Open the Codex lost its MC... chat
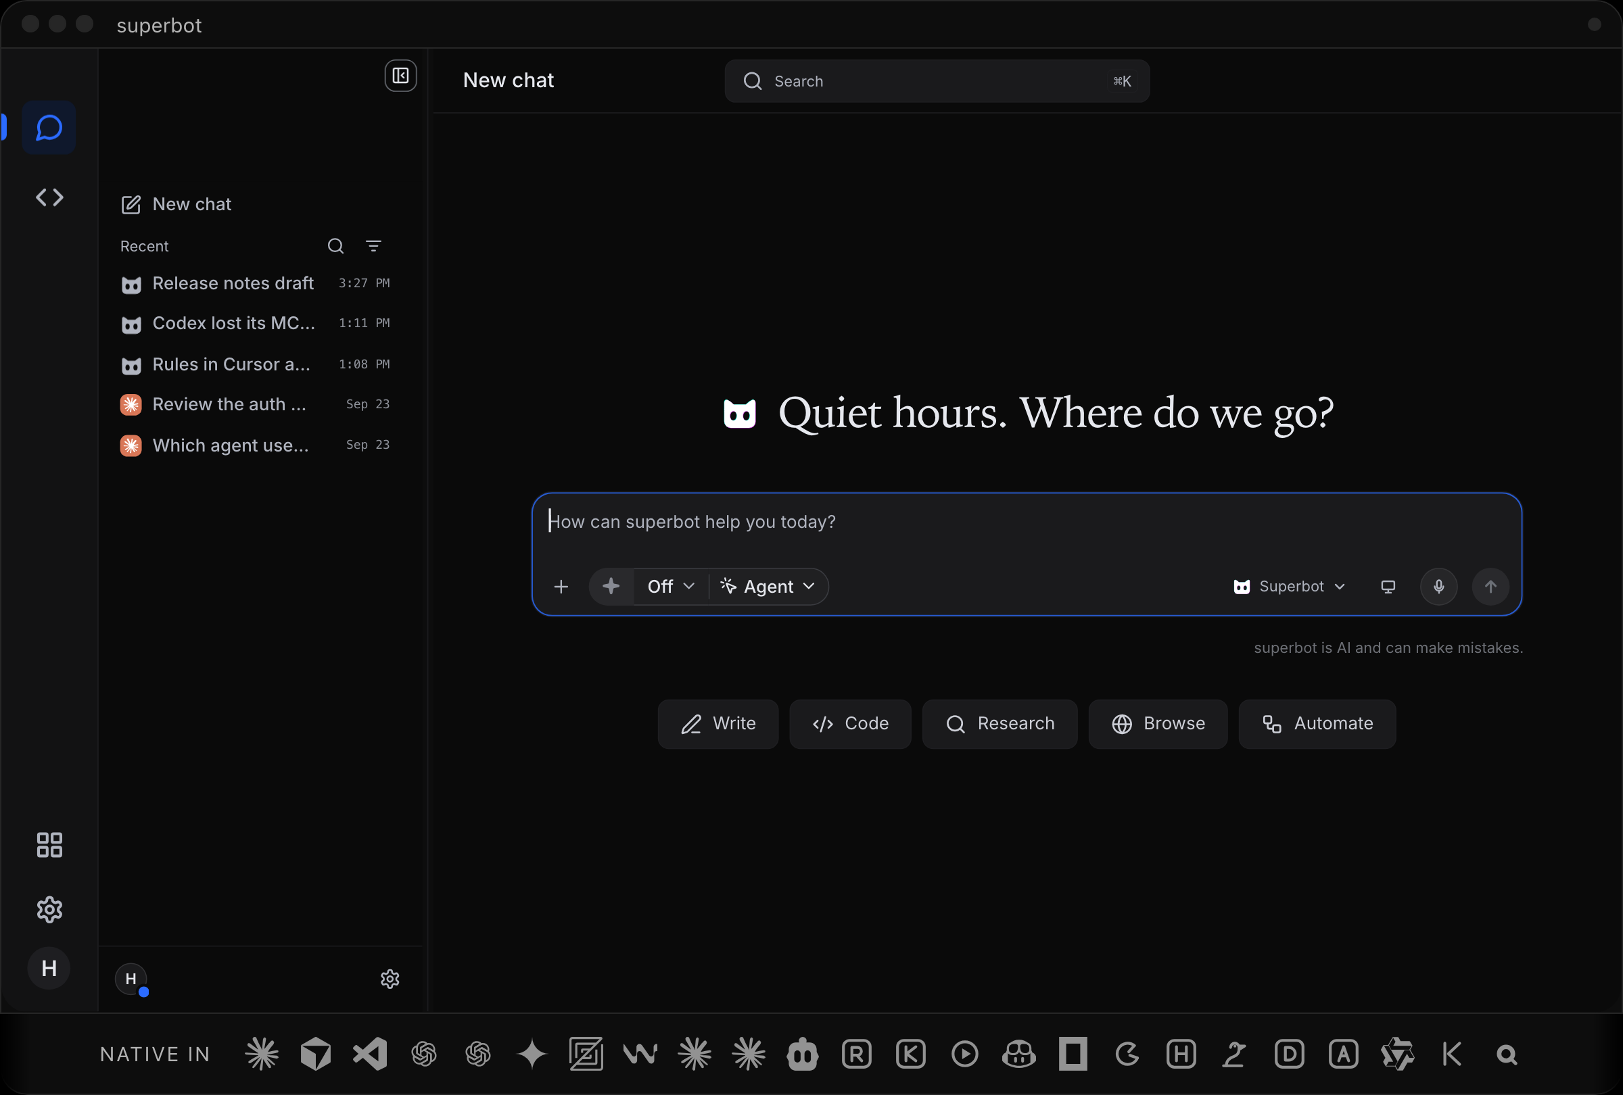This screenshot has height=1095, width=1623. click(x=256, y=323)
